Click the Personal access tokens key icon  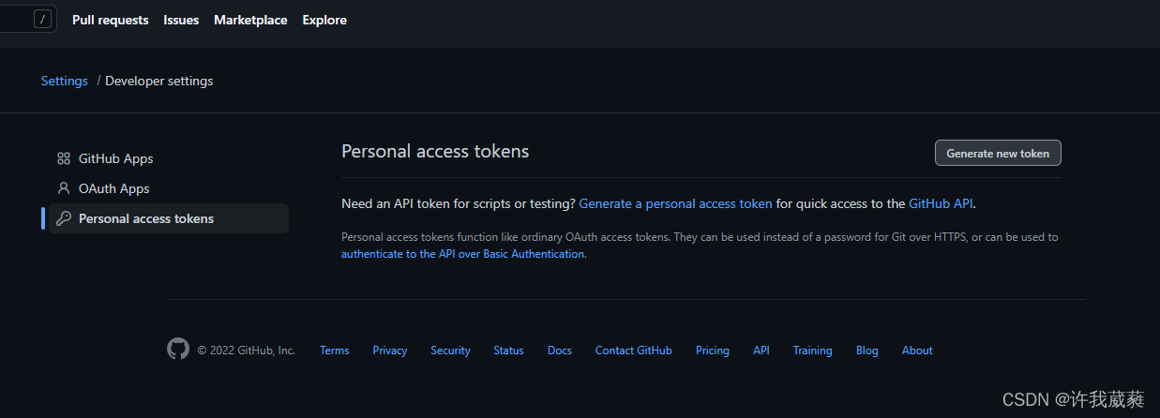pyautogui.click(x=64, y=218)
